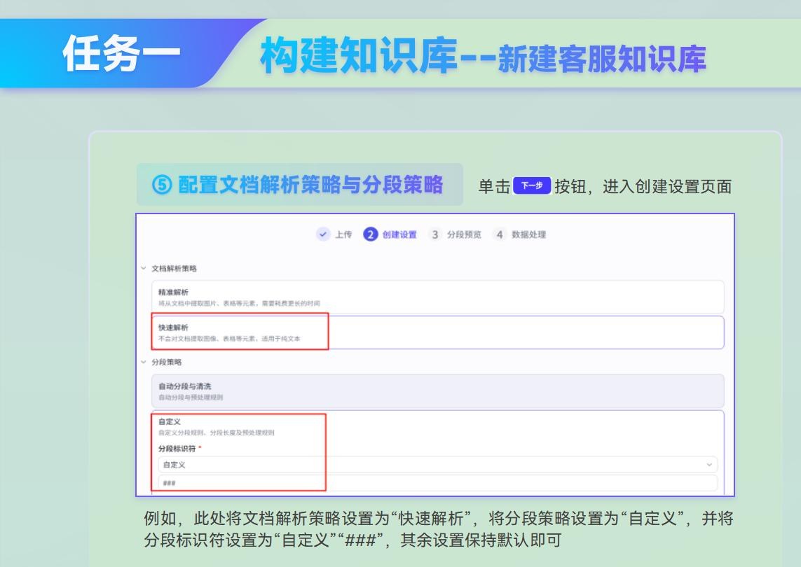Click step 4 number before 数据处理
The width and height of the screenshot is (801, 567).
500,234
